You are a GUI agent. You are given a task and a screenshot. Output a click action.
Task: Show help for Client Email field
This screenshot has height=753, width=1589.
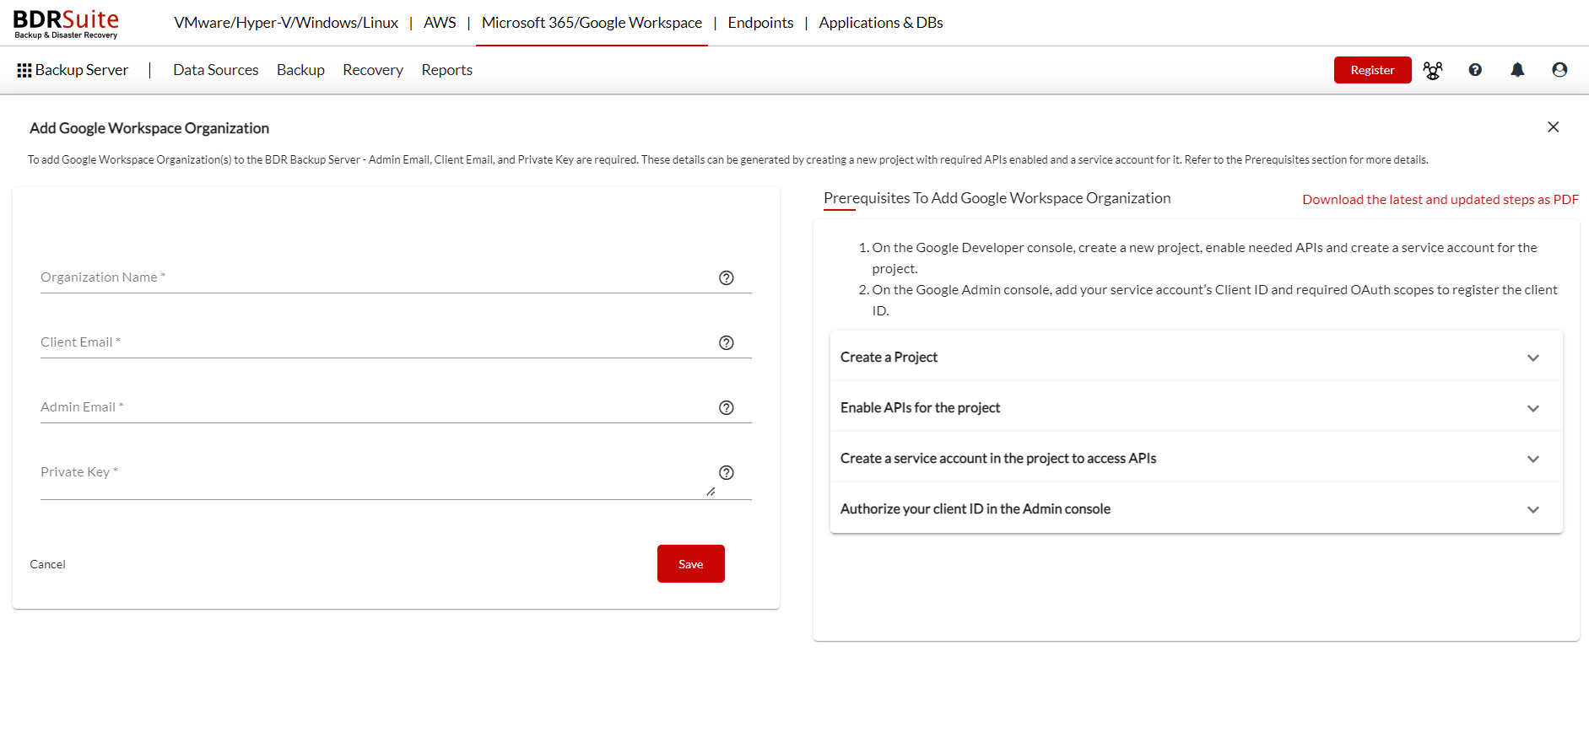pyautogui.click(x=727, y=342)
